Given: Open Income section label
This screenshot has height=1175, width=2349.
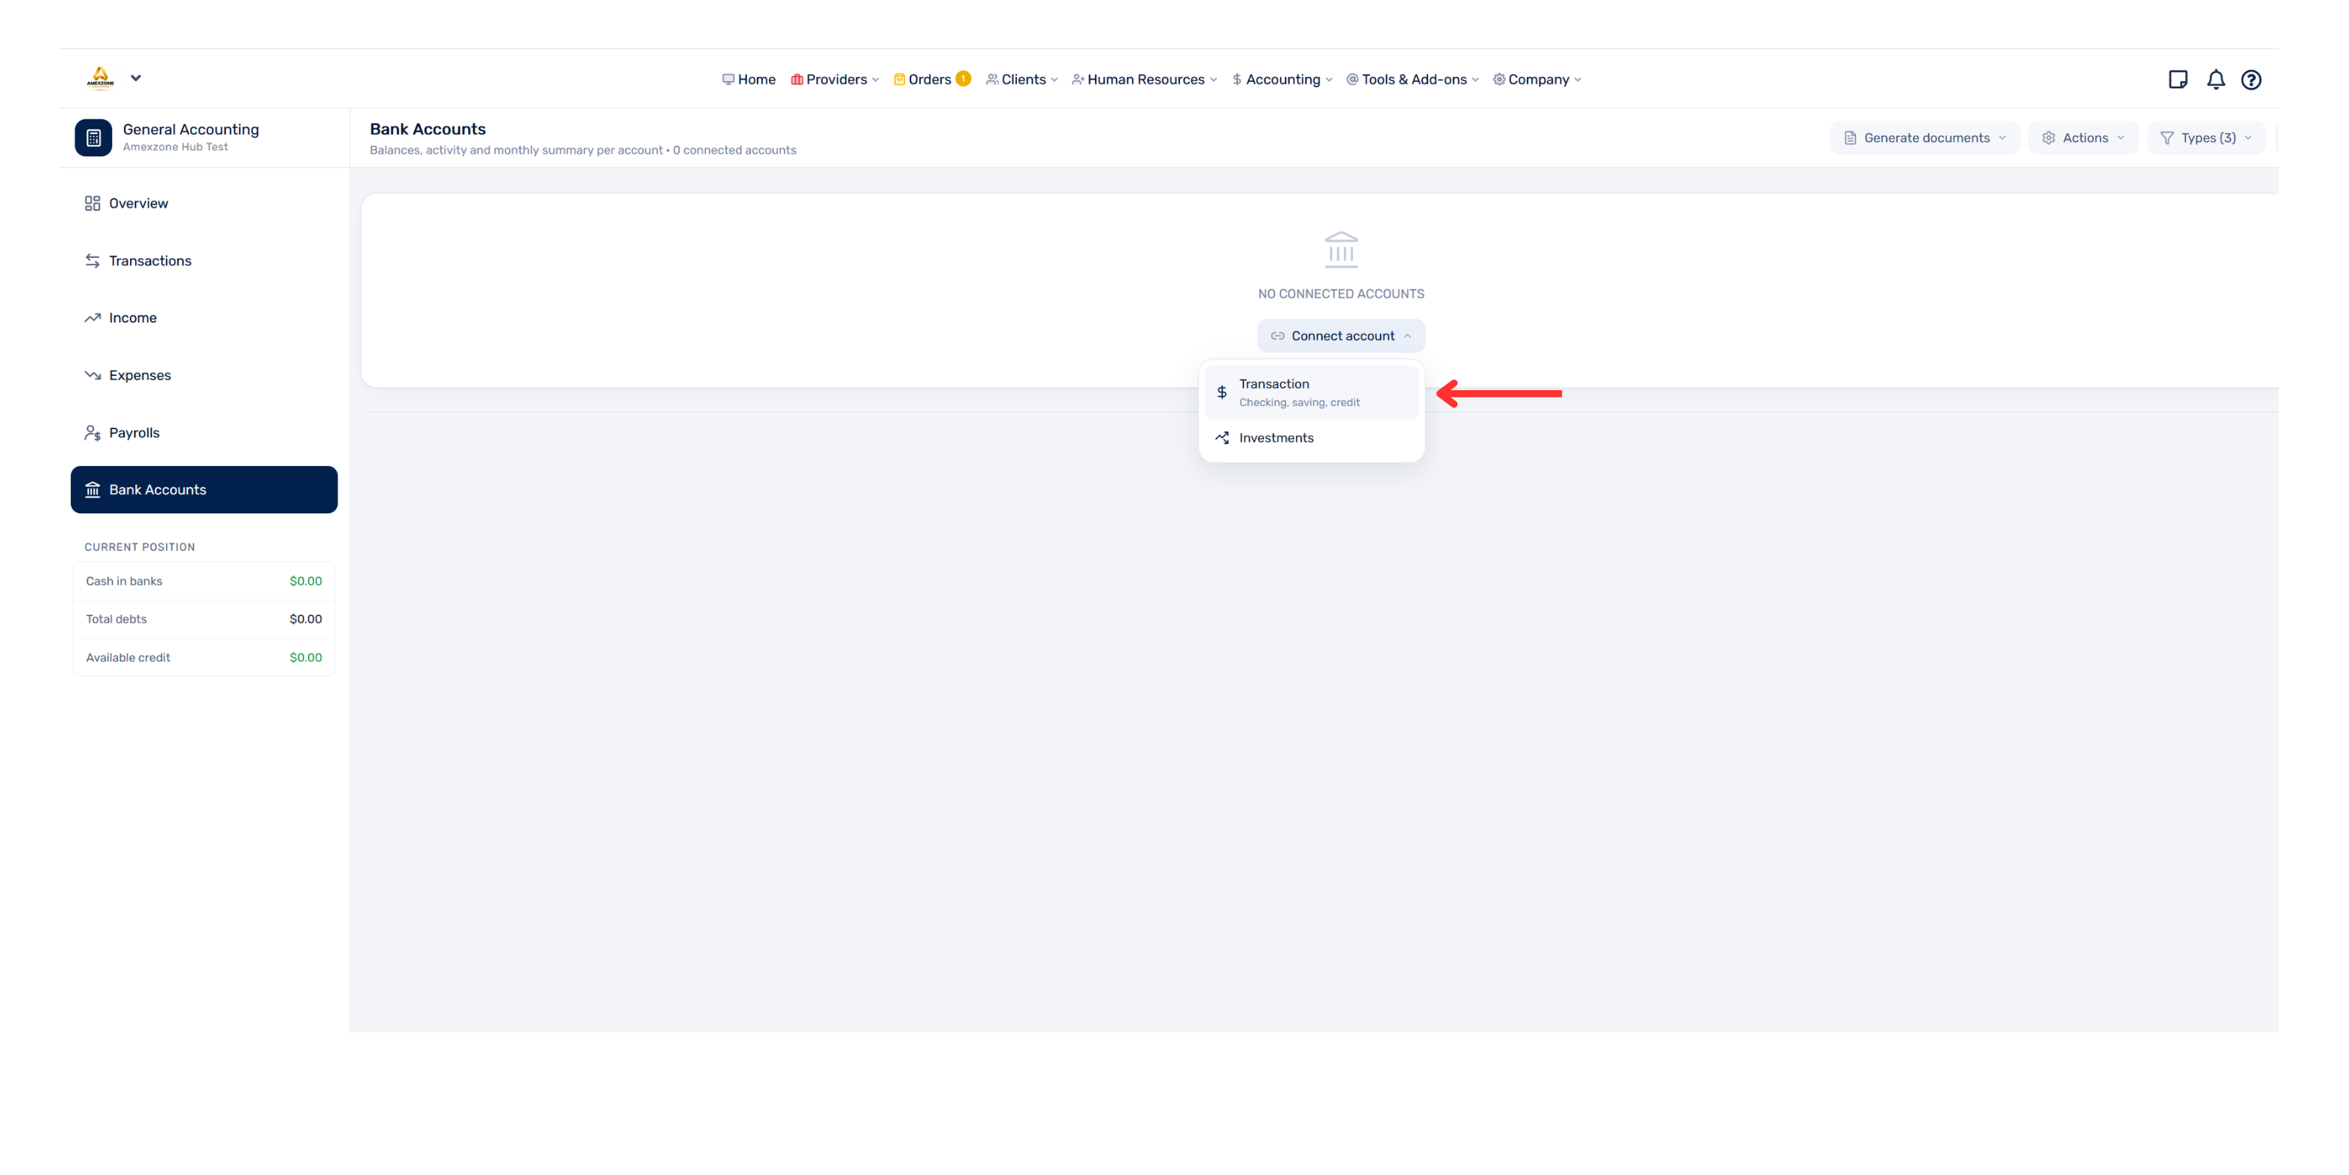Looking at the screenshot, I should [x=133, y=319].
